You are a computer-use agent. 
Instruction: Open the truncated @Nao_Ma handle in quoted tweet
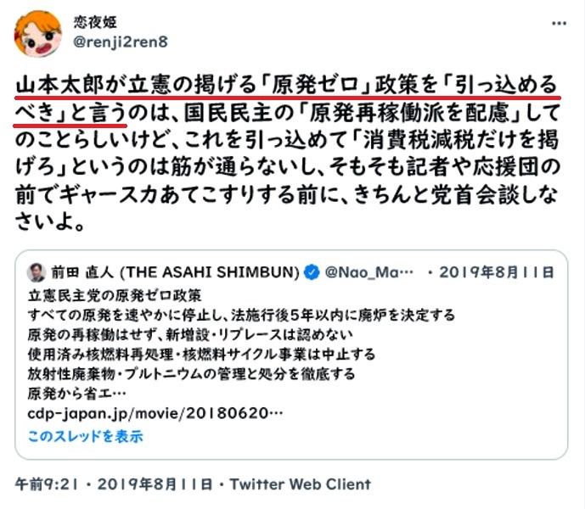pos(368,272)
